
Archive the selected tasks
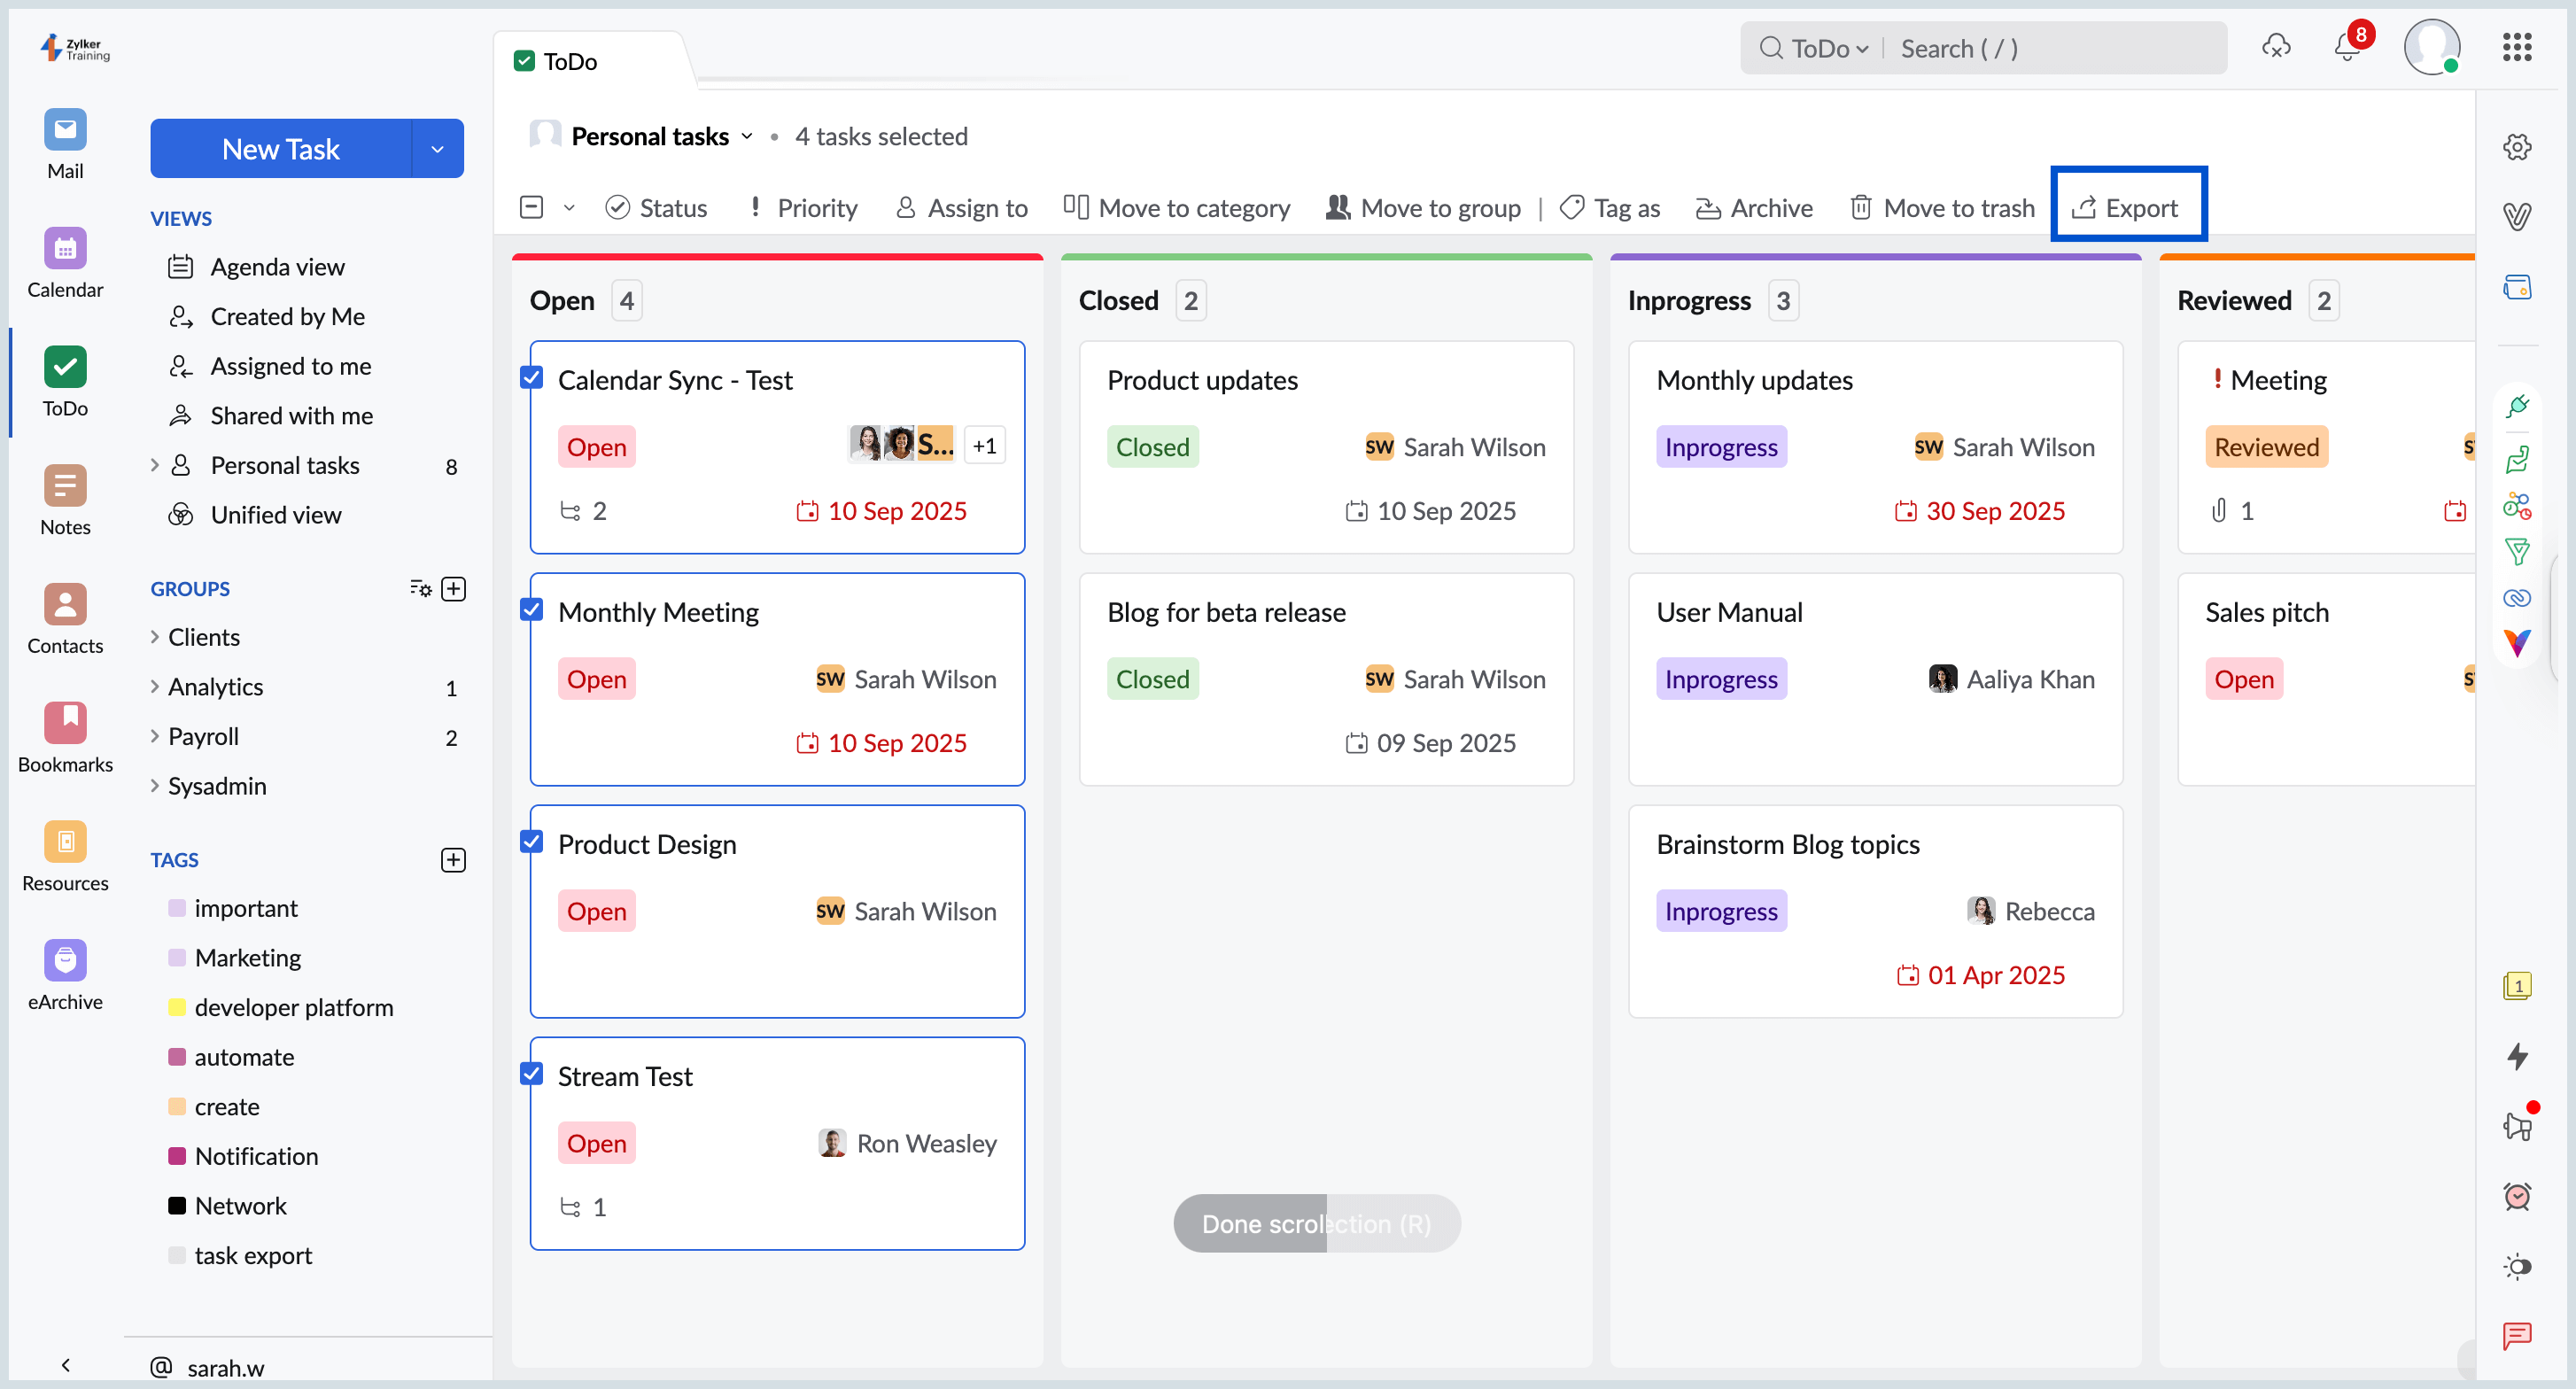[x=1754, y=207]
